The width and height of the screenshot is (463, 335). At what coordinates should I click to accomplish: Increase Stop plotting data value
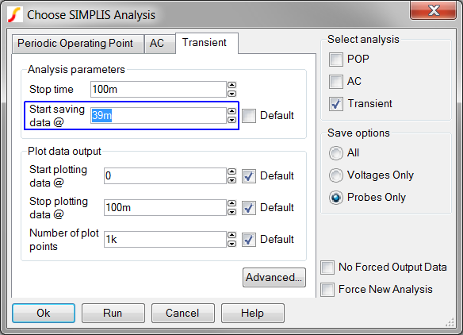pos(232,203)
